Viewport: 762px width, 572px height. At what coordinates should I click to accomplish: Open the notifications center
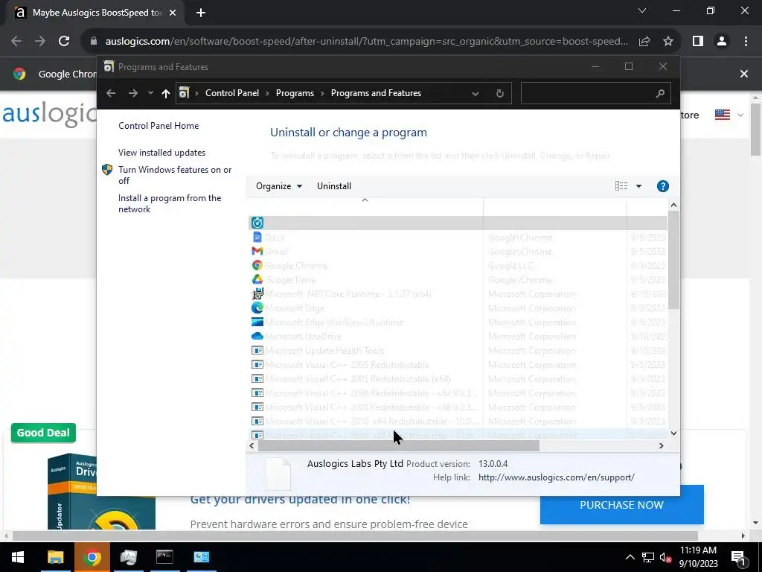click(738, 557)
